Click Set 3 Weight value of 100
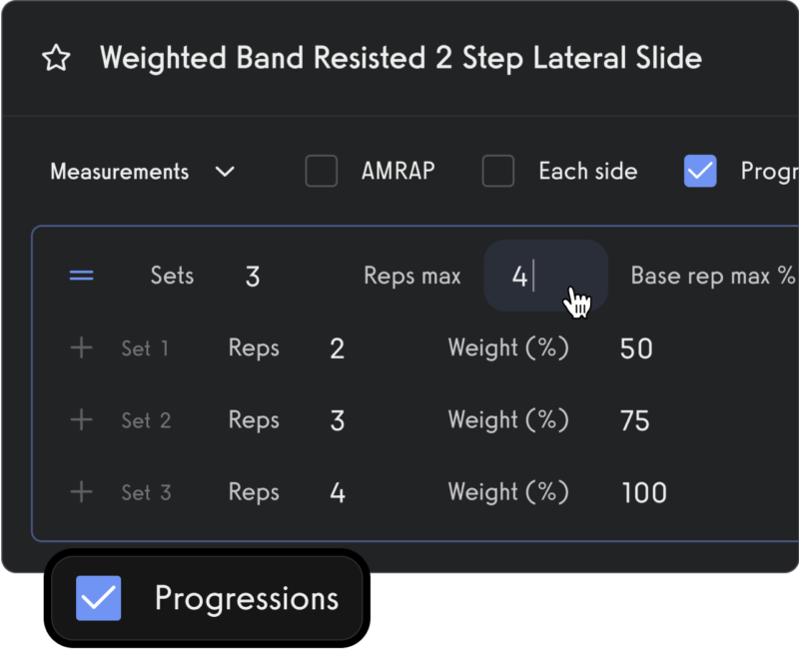The width and height of the screenshot is (799, 653). pos(643,491)
